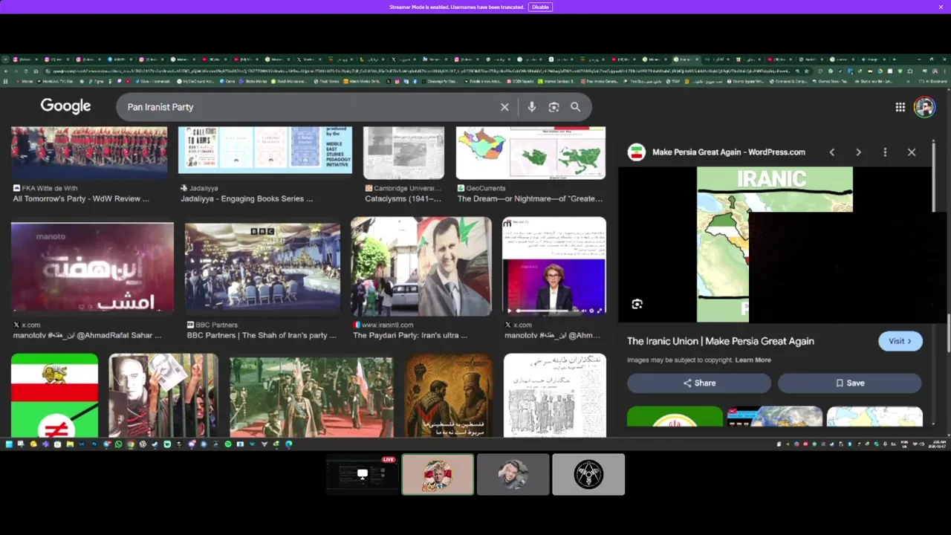Viewport: 951px width, 535px height.
Task: Open 'All Tomorrow's Party - WdW Review' caption
Action: 81,198
